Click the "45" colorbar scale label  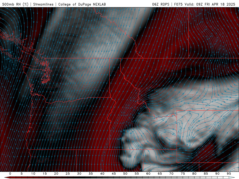coord(114,174)
